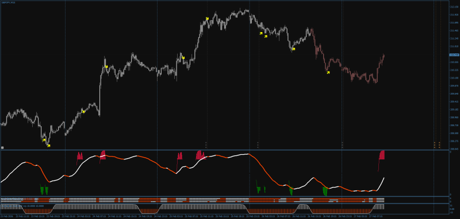Screen dimensions: 460x219
Task: Click the 24 Feb 23:15 time label
Action: (161, 216)
